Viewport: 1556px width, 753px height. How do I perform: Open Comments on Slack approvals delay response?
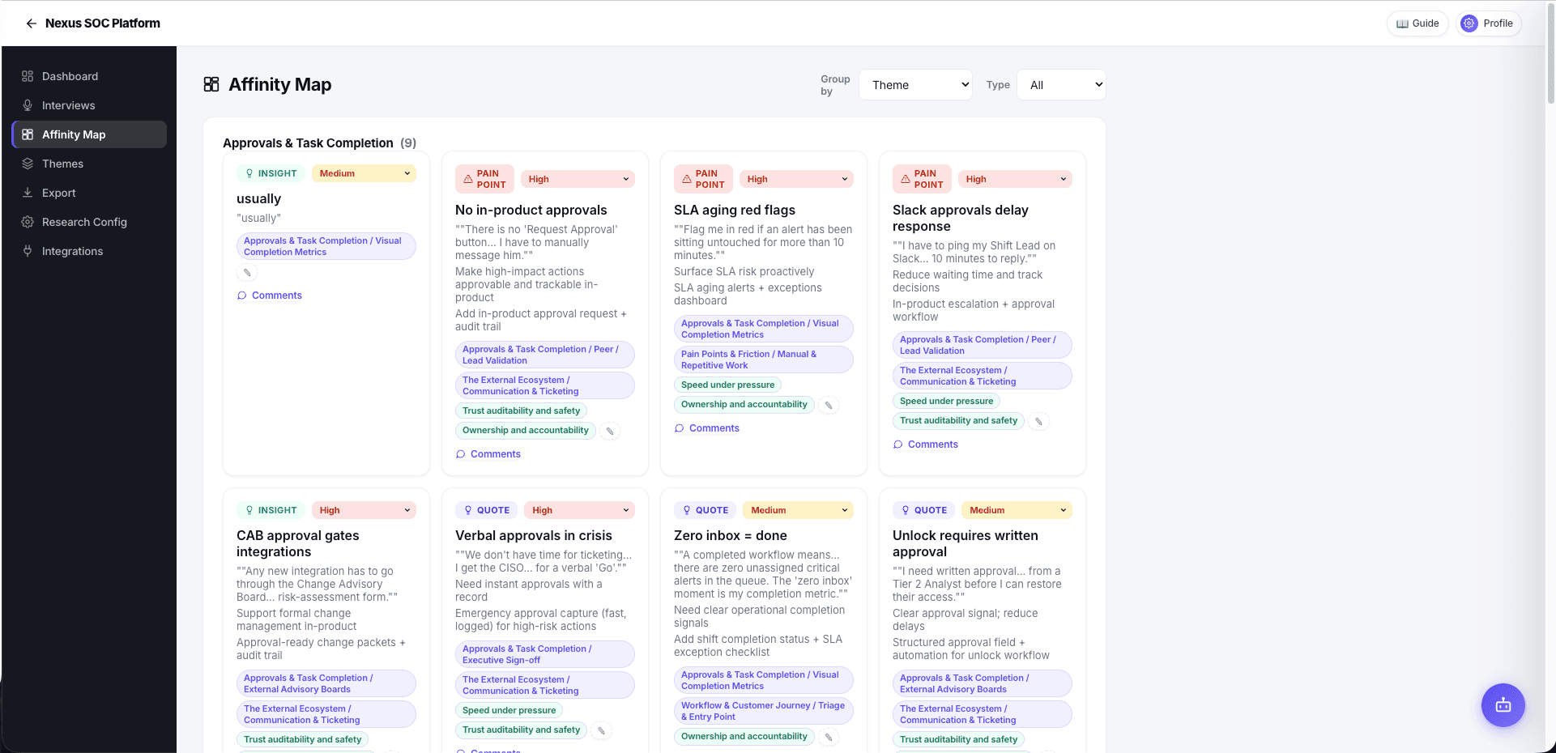click(x=926, y=445)
